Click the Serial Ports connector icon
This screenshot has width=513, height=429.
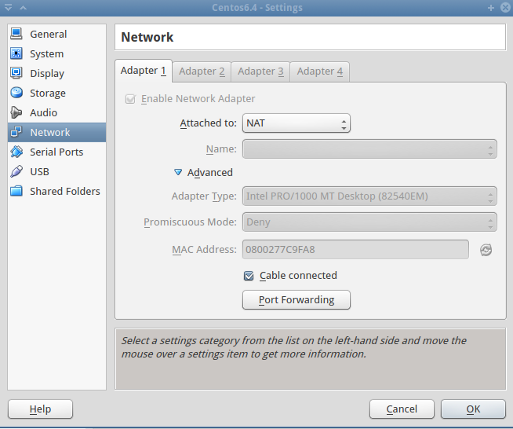click(16, 152)
